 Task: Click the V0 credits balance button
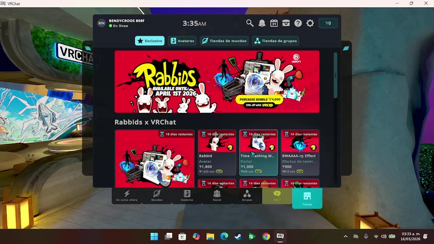pos(328,23)
